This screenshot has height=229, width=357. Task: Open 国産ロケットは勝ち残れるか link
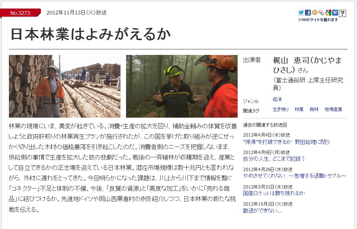pyautogui.click(x=274, y=193)
